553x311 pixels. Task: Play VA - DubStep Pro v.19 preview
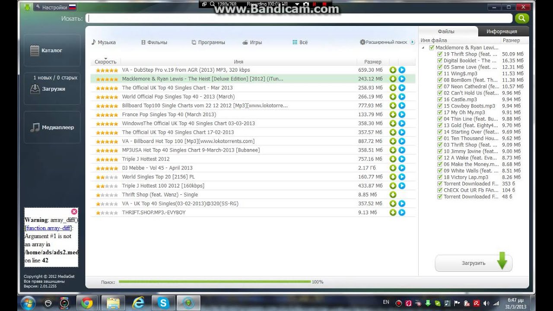402,70
